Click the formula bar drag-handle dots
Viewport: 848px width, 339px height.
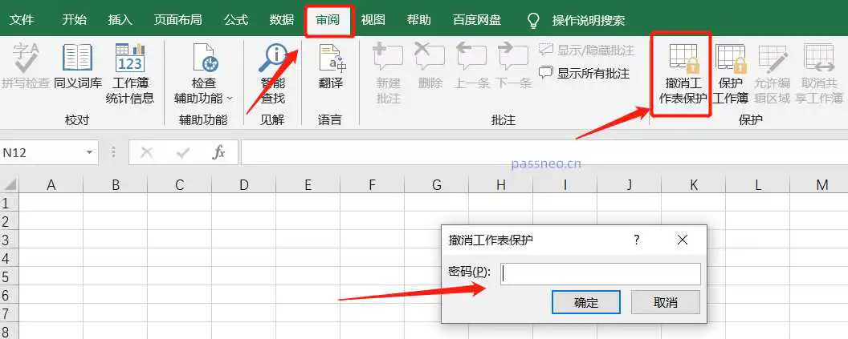pyautogui.click(x=113, y=153)
